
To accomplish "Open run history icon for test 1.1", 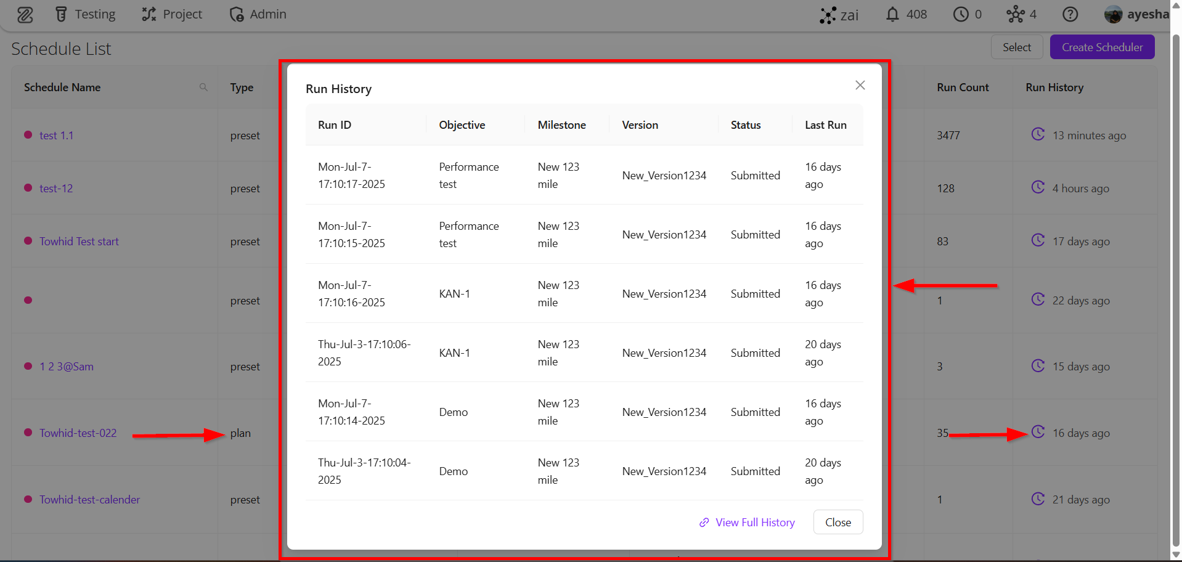I will pyautogui.click(x=1038, y=134).
